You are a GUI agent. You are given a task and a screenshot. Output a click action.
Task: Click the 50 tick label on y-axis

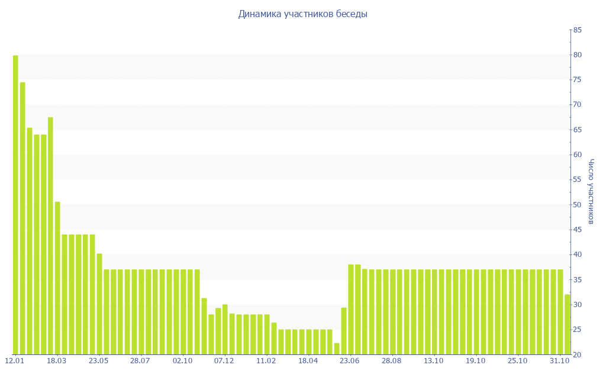tap(577, 205)
